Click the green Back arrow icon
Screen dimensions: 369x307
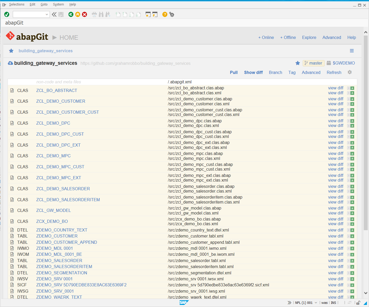pyautogui.click(x=71, y=14)
